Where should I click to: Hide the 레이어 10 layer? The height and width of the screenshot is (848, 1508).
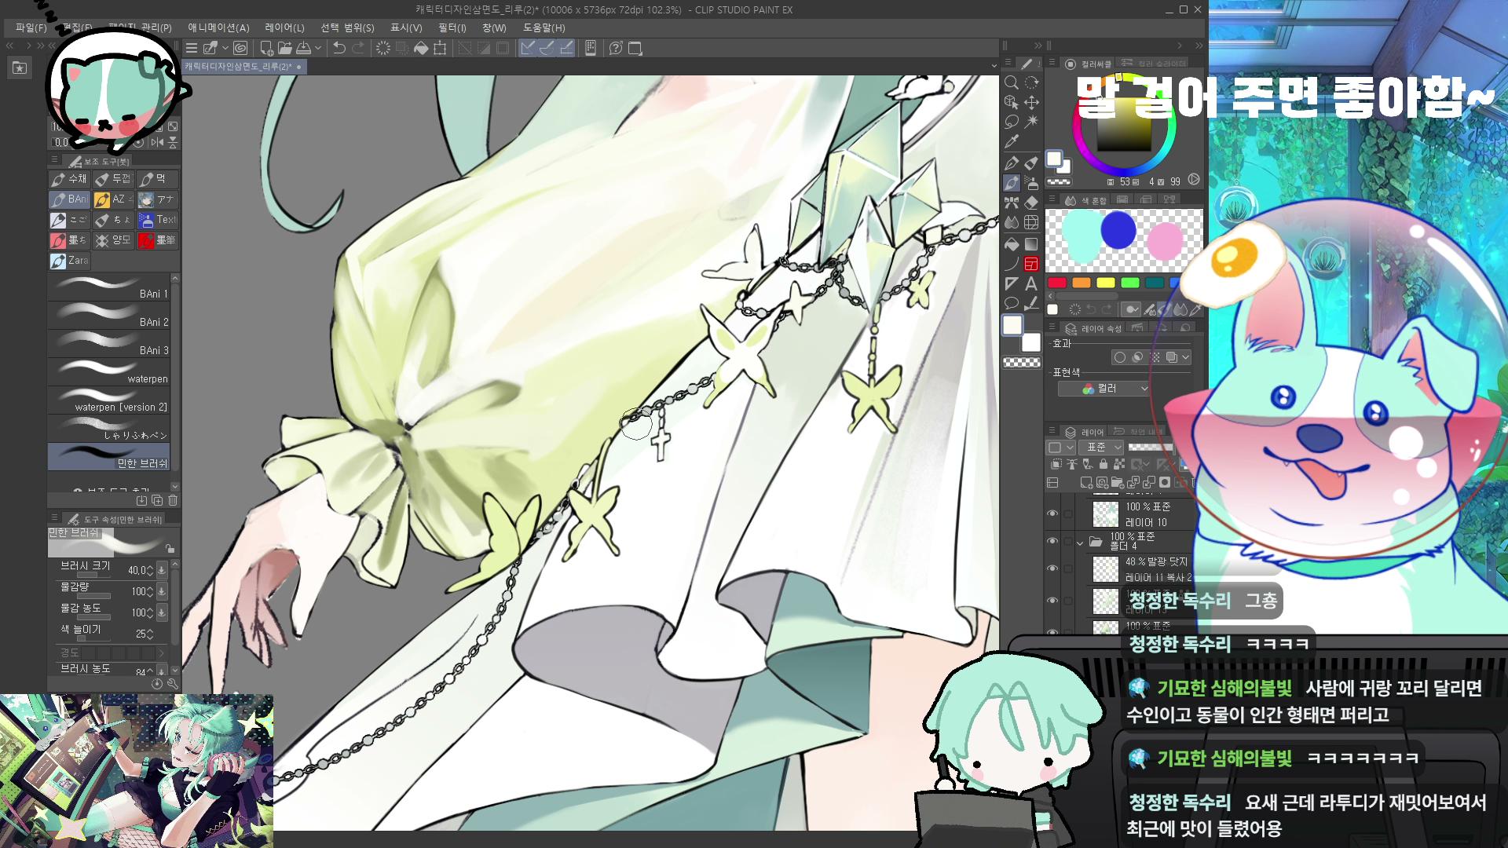point(1052,514)
